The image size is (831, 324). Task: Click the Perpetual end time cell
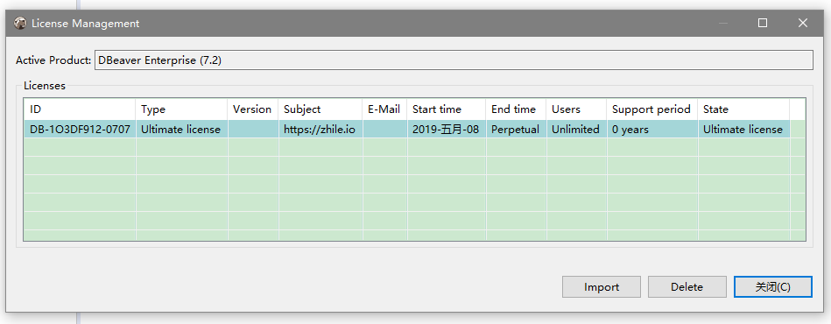point(516,130)
